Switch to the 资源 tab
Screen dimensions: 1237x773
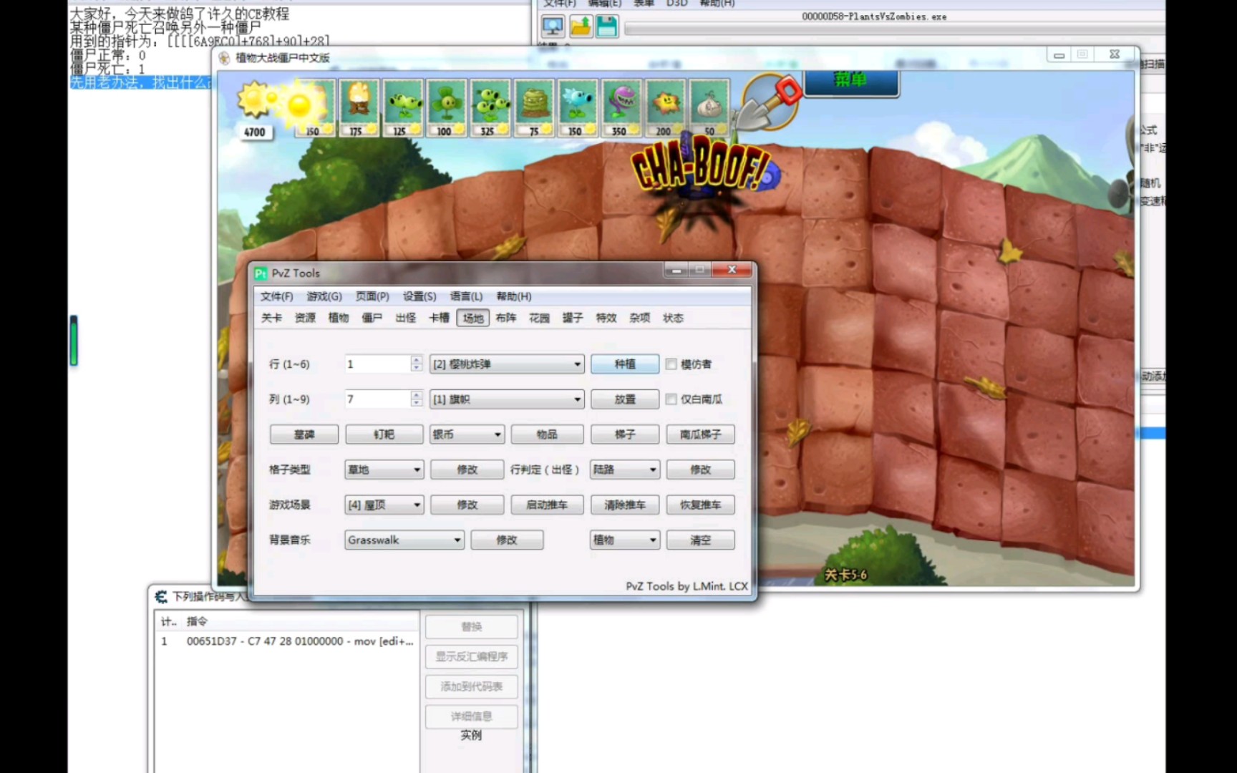[x=305, y=318]
